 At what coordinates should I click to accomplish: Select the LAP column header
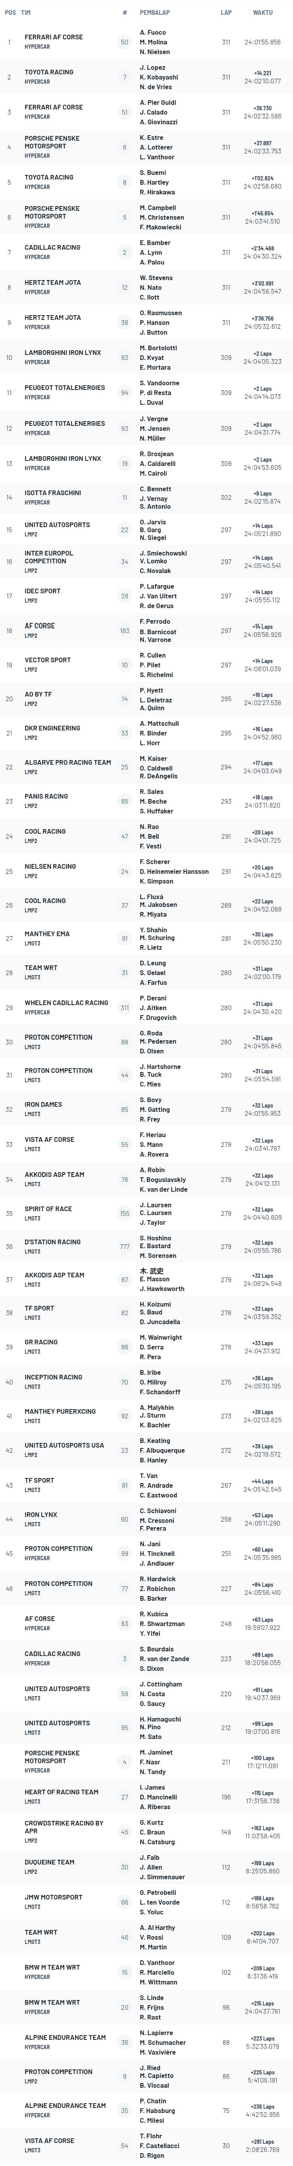(226, 12)
